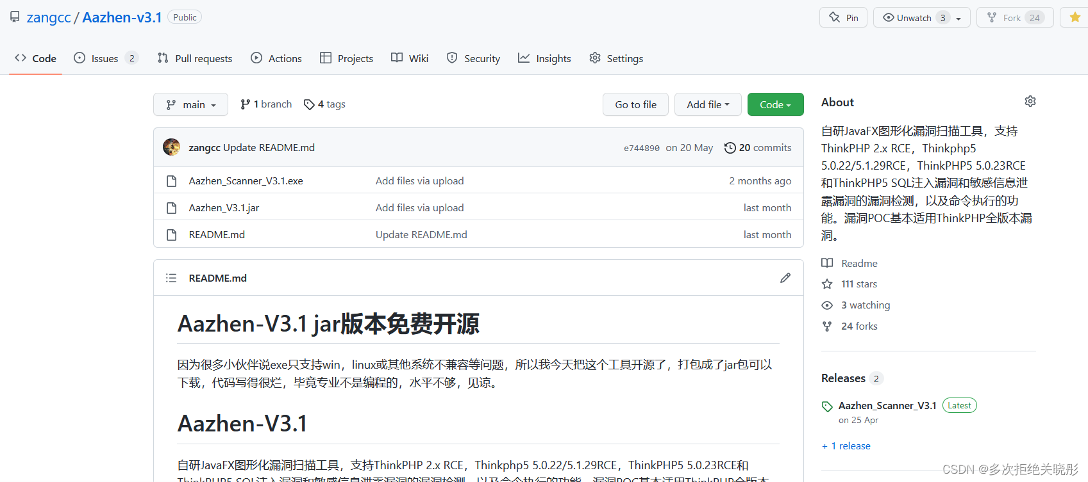Viewport: 1088px width, 482px height.
Task: Open the Aazhen_V3.1.jar file
Action: point(224,208)
